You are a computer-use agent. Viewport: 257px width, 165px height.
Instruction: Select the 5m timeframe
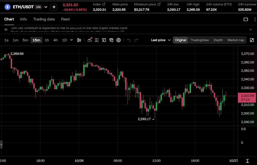(x=26, y=40)
